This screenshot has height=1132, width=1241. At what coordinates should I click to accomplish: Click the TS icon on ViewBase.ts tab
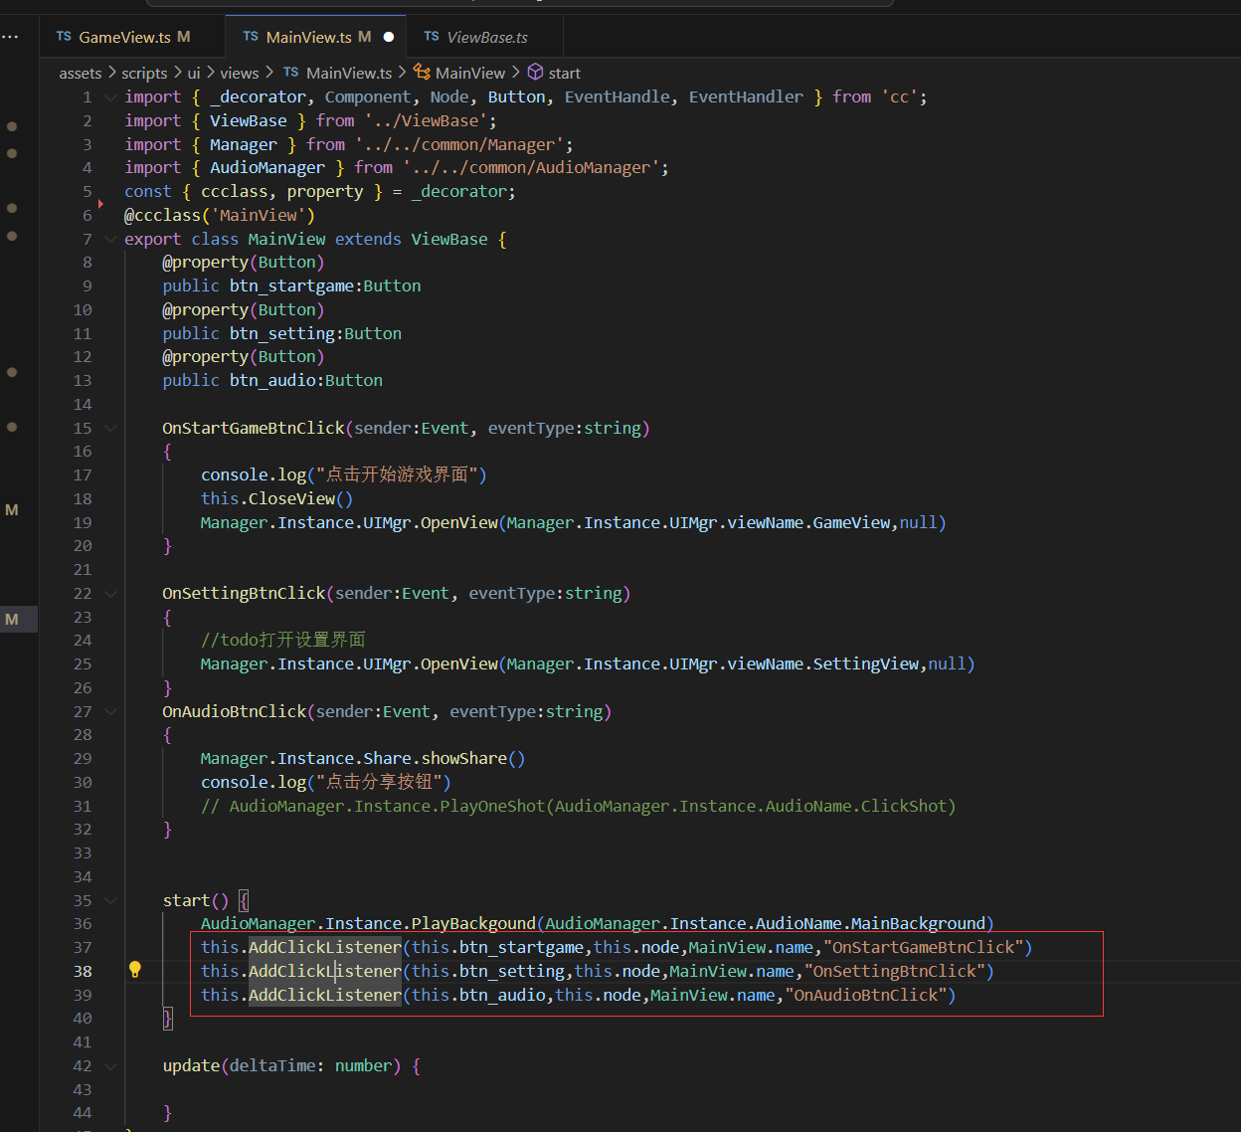(432, 37)
